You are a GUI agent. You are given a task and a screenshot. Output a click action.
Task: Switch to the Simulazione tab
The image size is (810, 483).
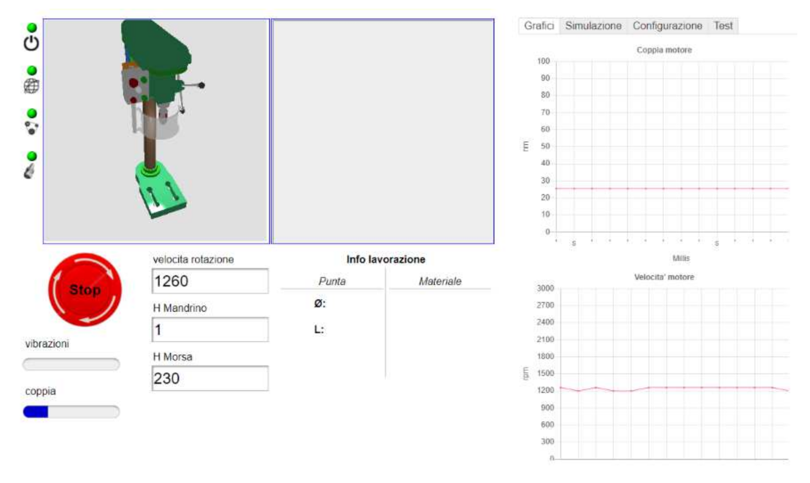(593, 26)
